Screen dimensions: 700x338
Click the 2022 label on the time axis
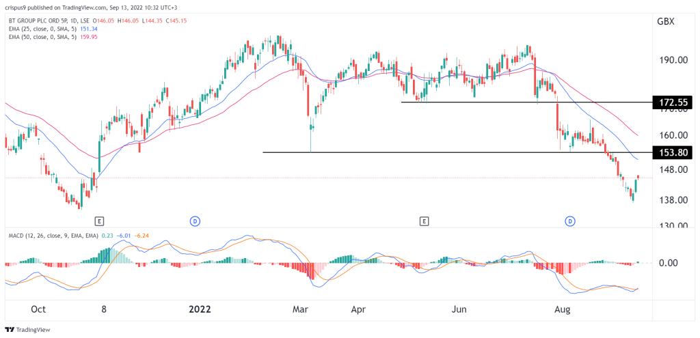point(200,309)
